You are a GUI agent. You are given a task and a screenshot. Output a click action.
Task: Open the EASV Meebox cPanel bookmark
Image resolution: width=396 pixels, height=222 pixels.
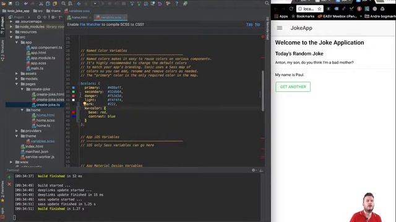[x=337, y=17]
